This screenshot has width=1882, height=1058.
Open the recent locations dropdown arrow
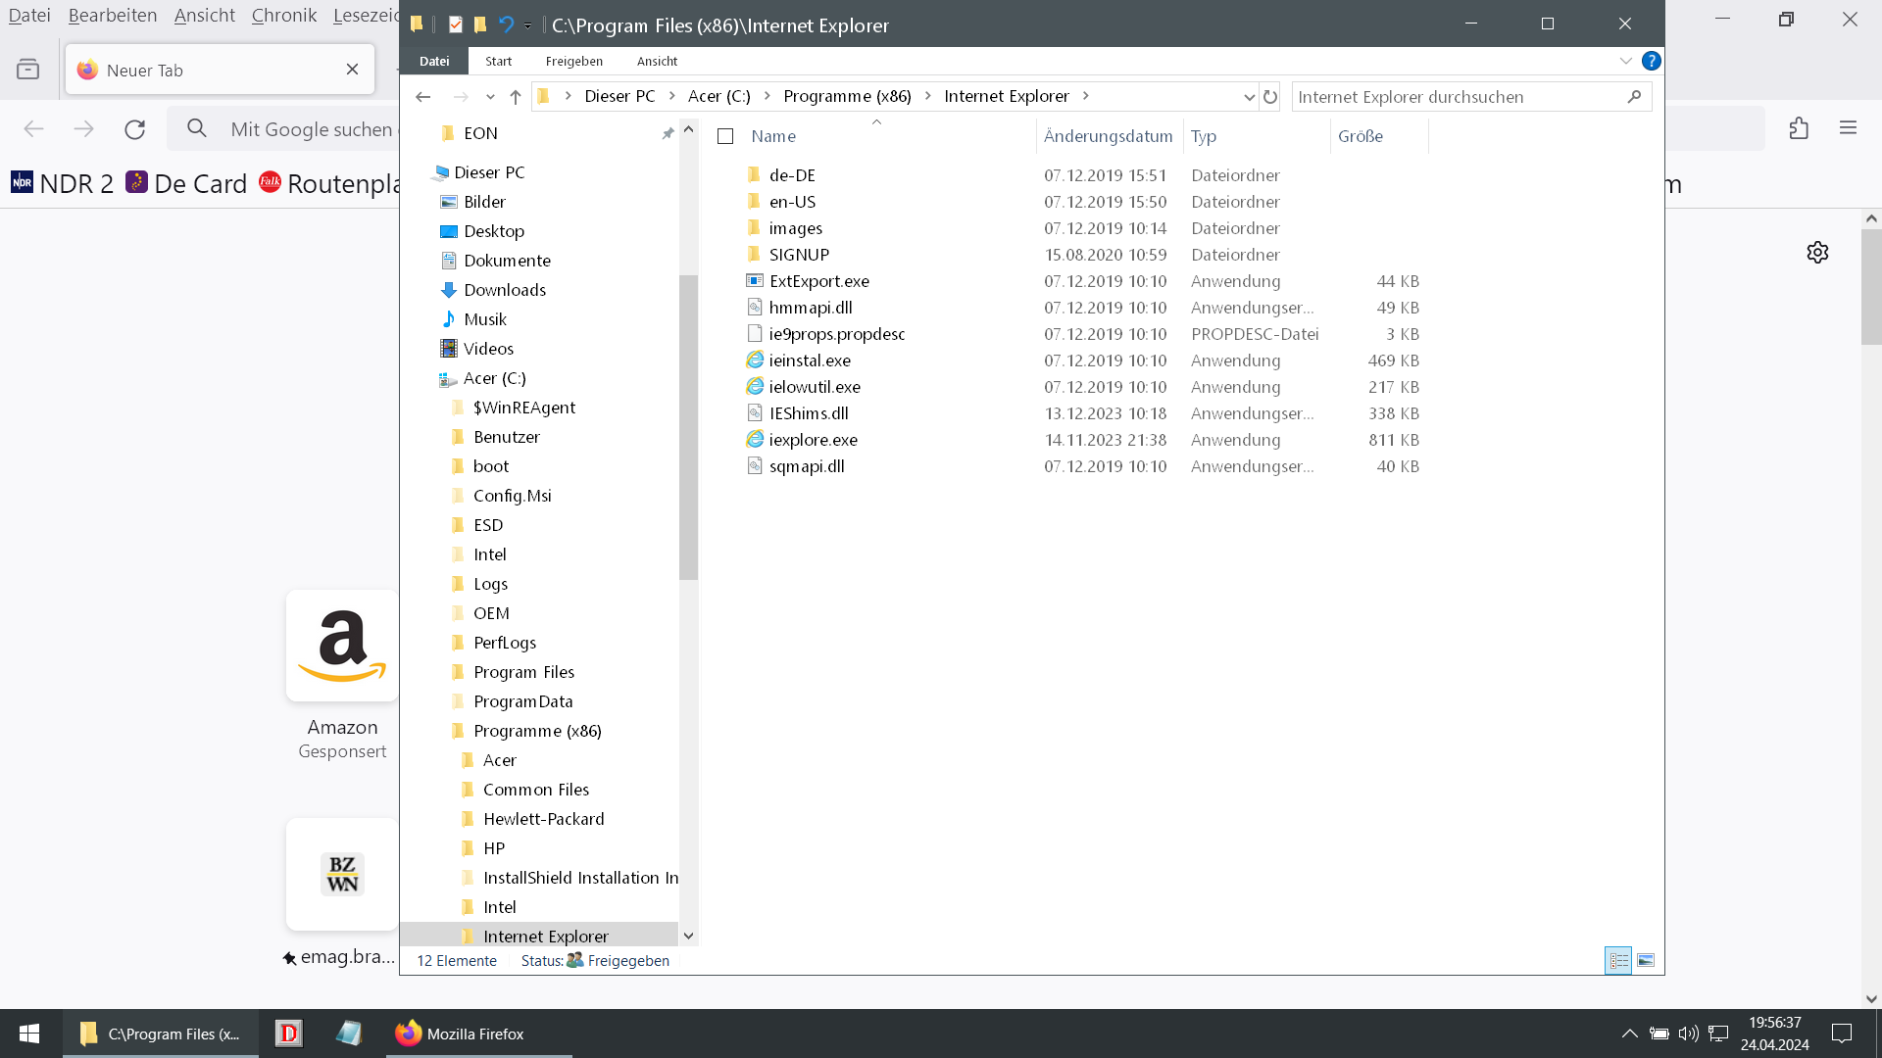click(x=490, y=97)
